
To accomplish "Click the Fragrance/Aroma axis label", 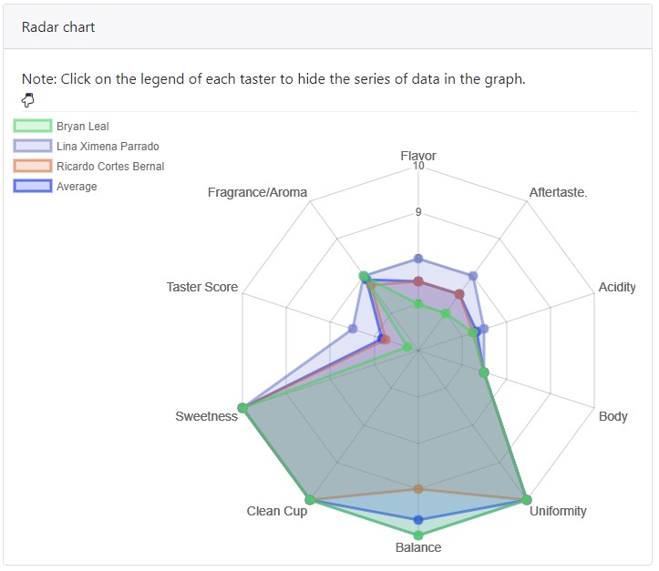I will (257, 193).
